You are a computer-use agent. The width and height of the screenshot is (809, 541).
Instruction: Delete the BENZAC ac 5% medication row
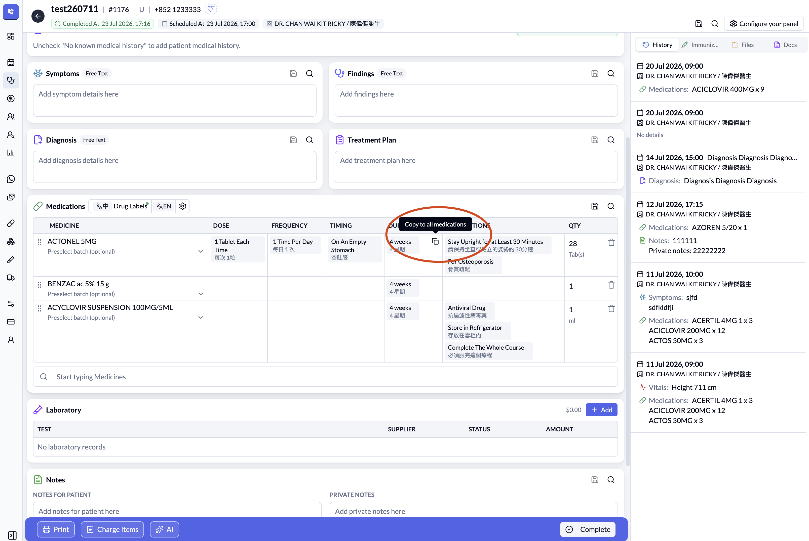tap(611, 285)
